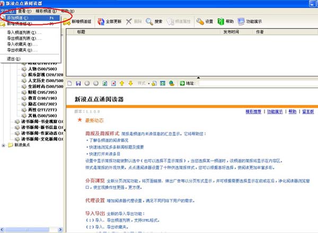
Task: Click the pane splitter collapse arrow above toolbar
Action: coord(199,78)
